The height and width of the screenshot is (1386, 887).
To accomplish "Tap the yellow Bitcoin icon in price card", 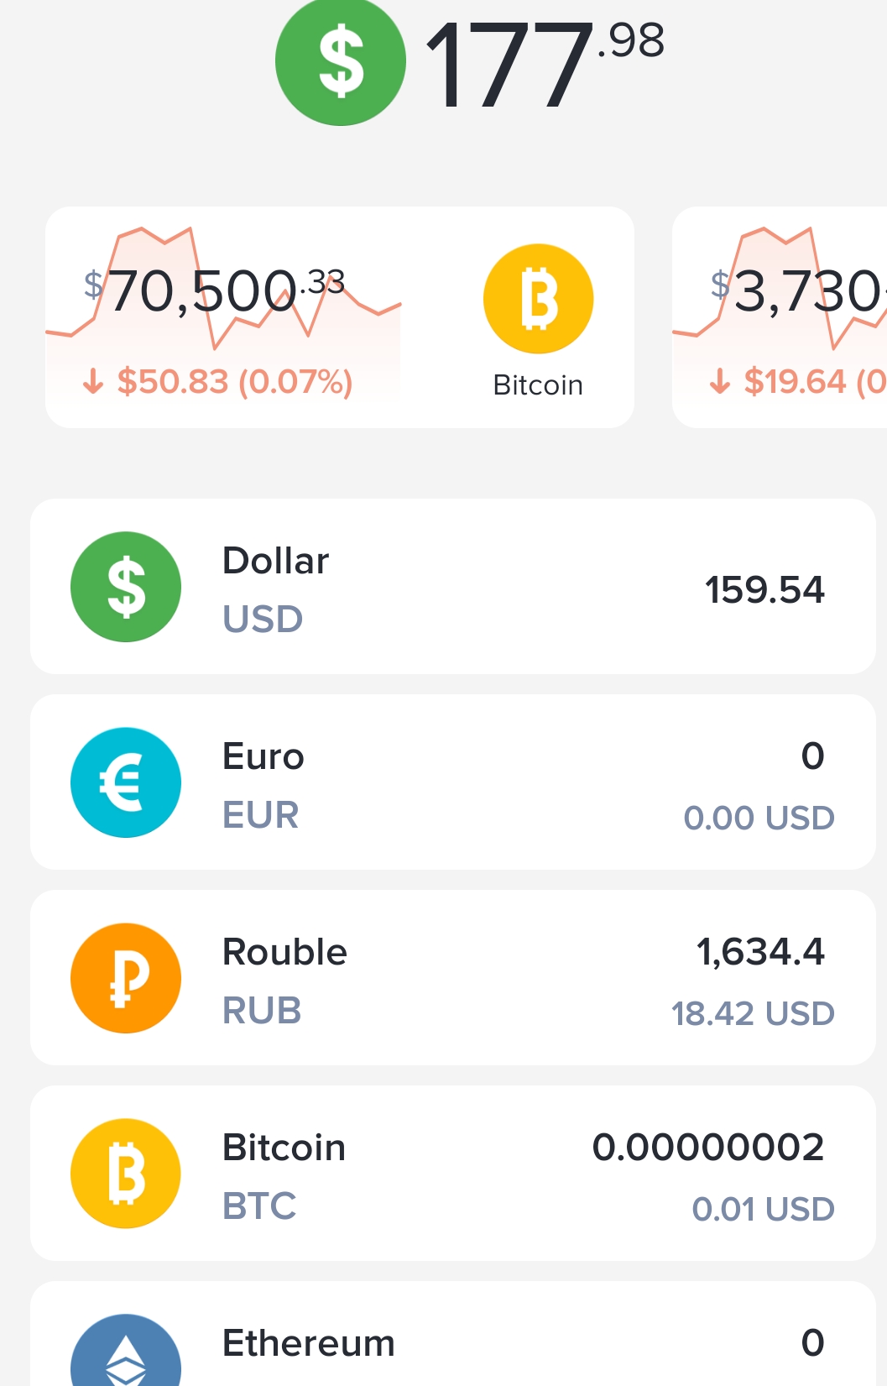I will [x=538, y=299].
